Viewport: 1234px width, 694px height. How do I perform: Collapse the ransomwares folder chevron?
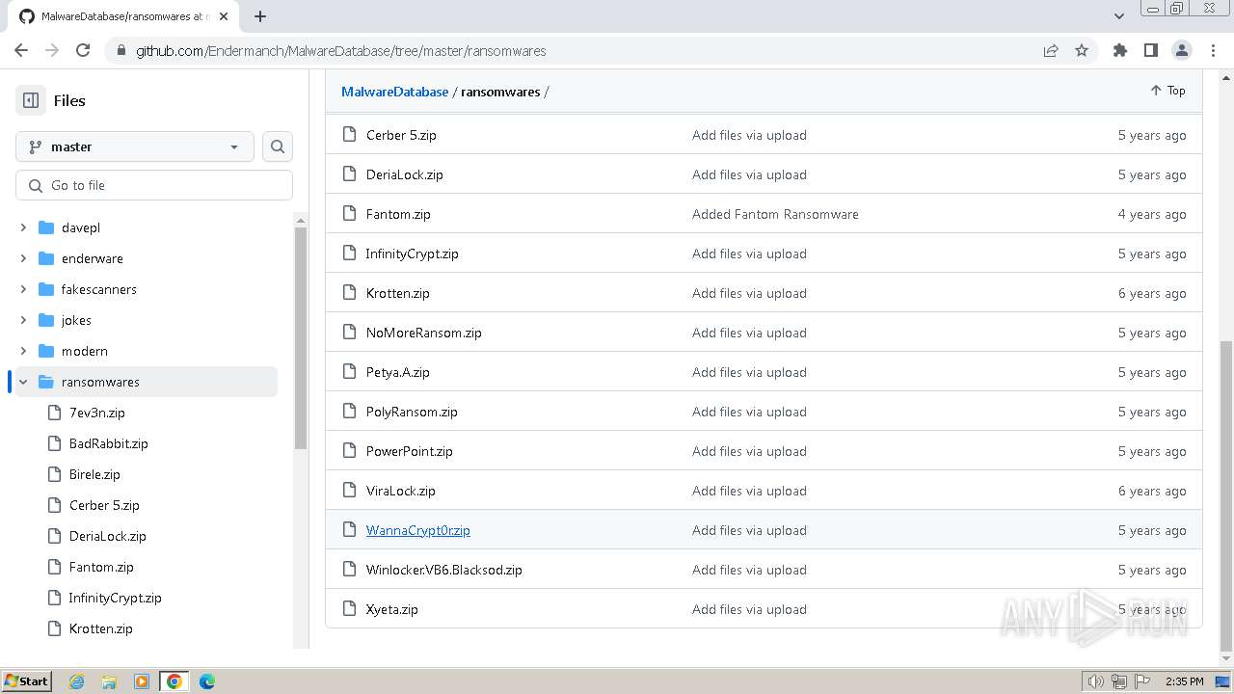pyautogui.click(x=23, y=382)
